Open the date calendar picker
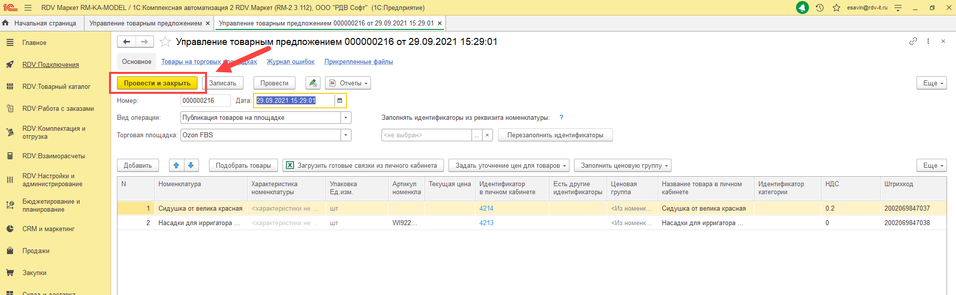 coord(340,101)
